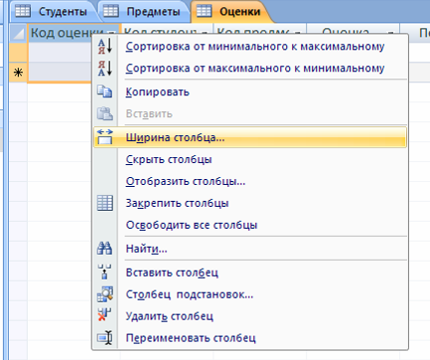
Task: Click the copy icon beside Копировать
Action: (104, 91)
